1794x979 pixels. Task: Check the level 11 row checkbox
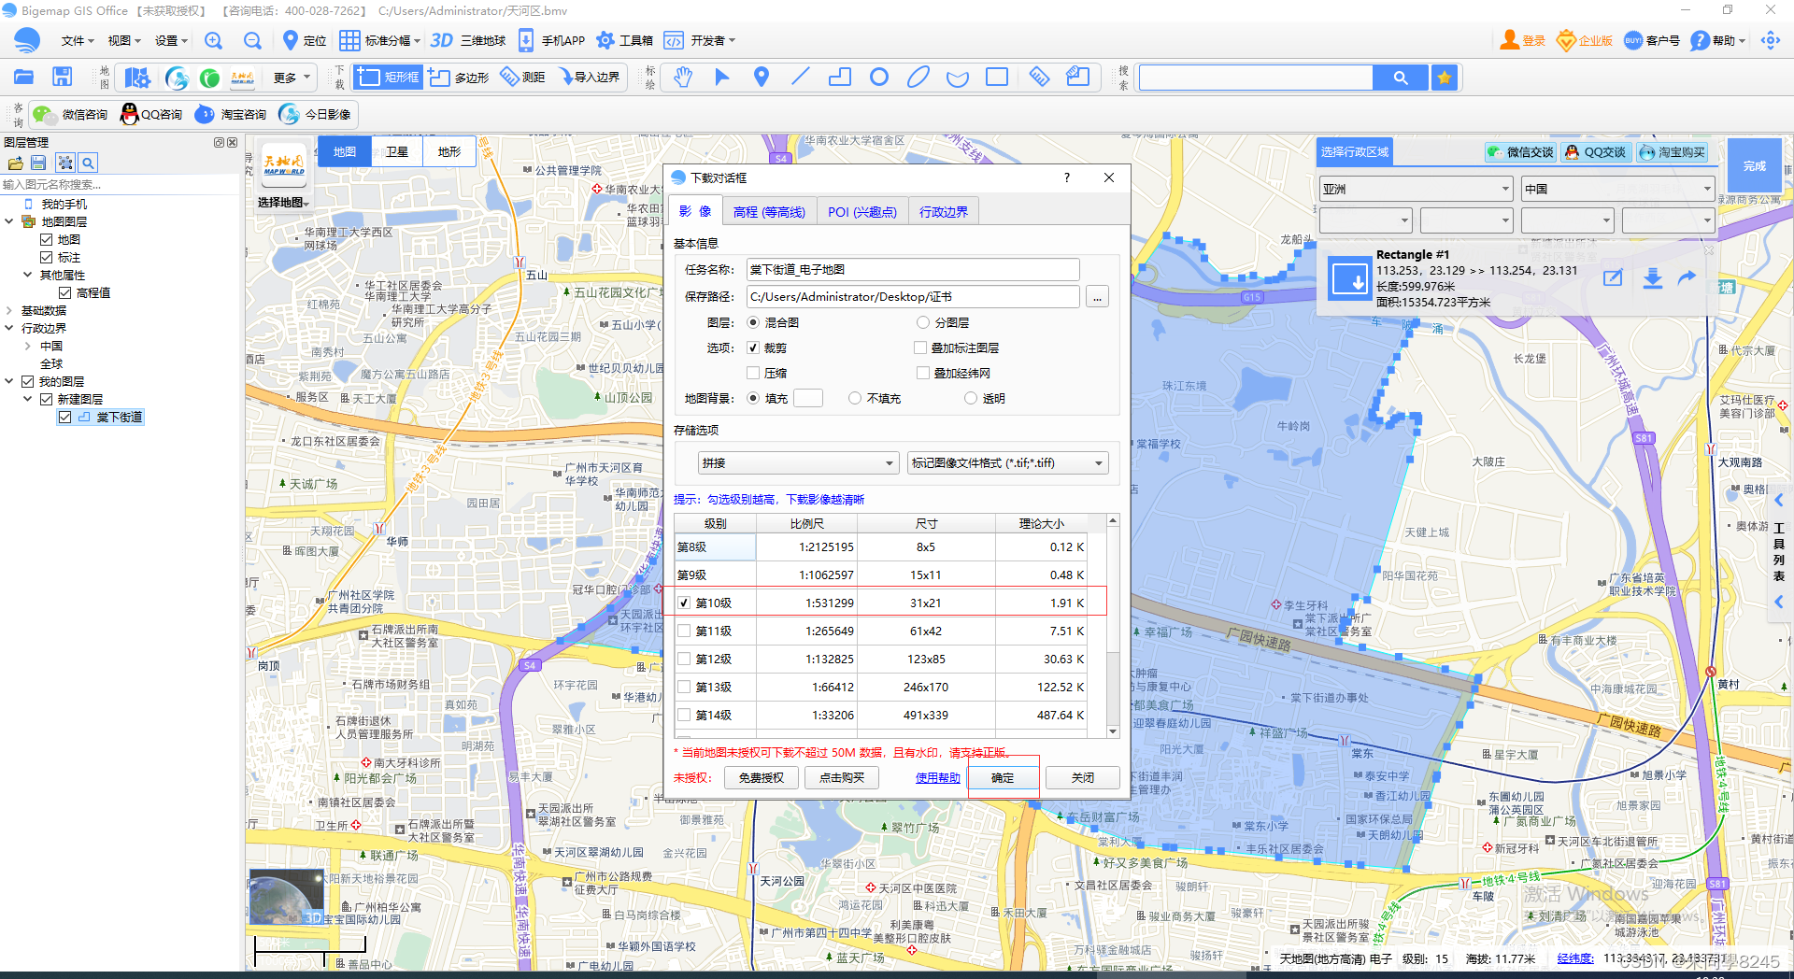(x=685, y=631)
